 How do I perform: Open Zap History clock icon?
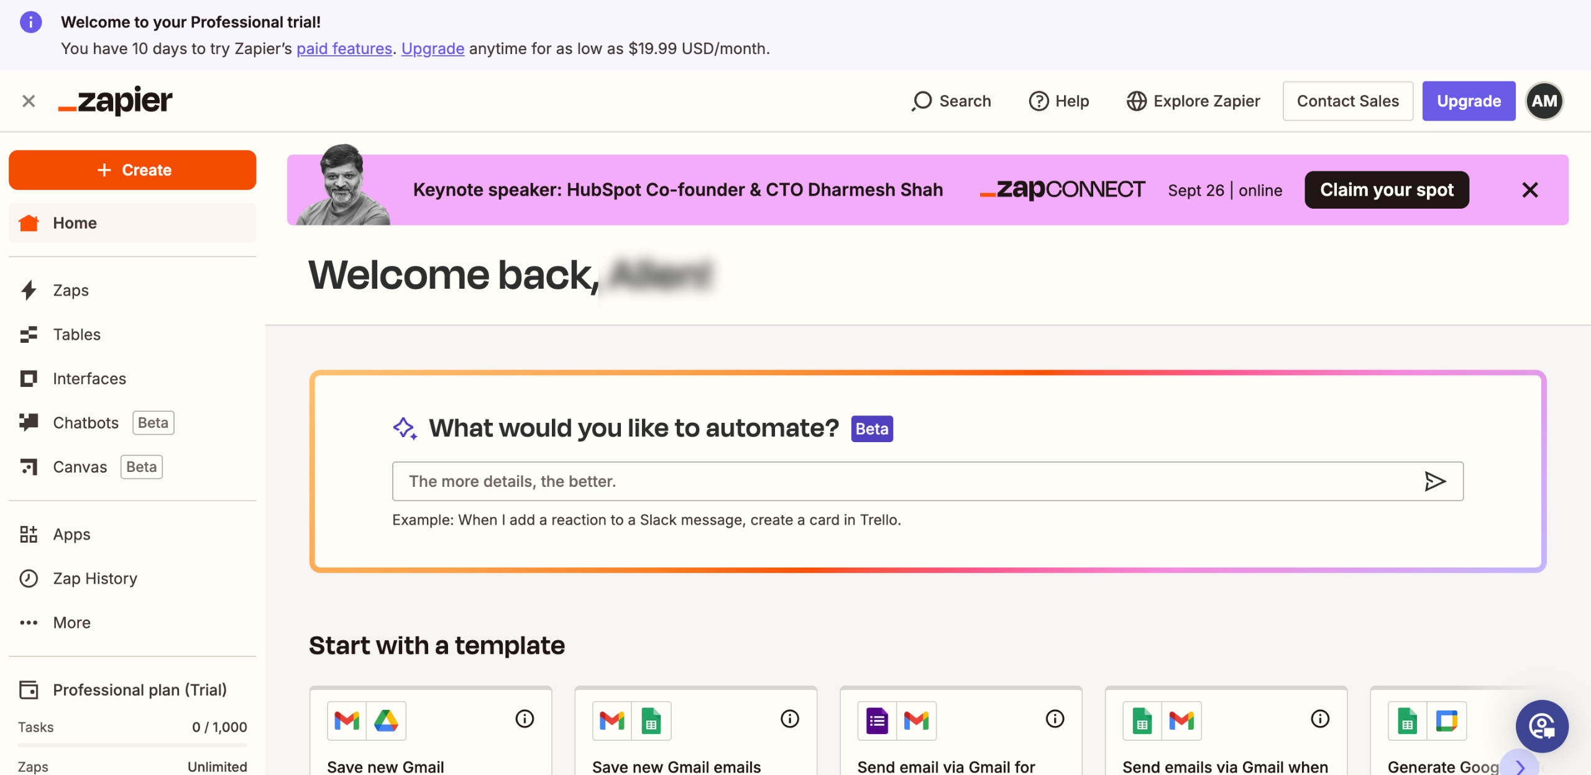[29, 578]
